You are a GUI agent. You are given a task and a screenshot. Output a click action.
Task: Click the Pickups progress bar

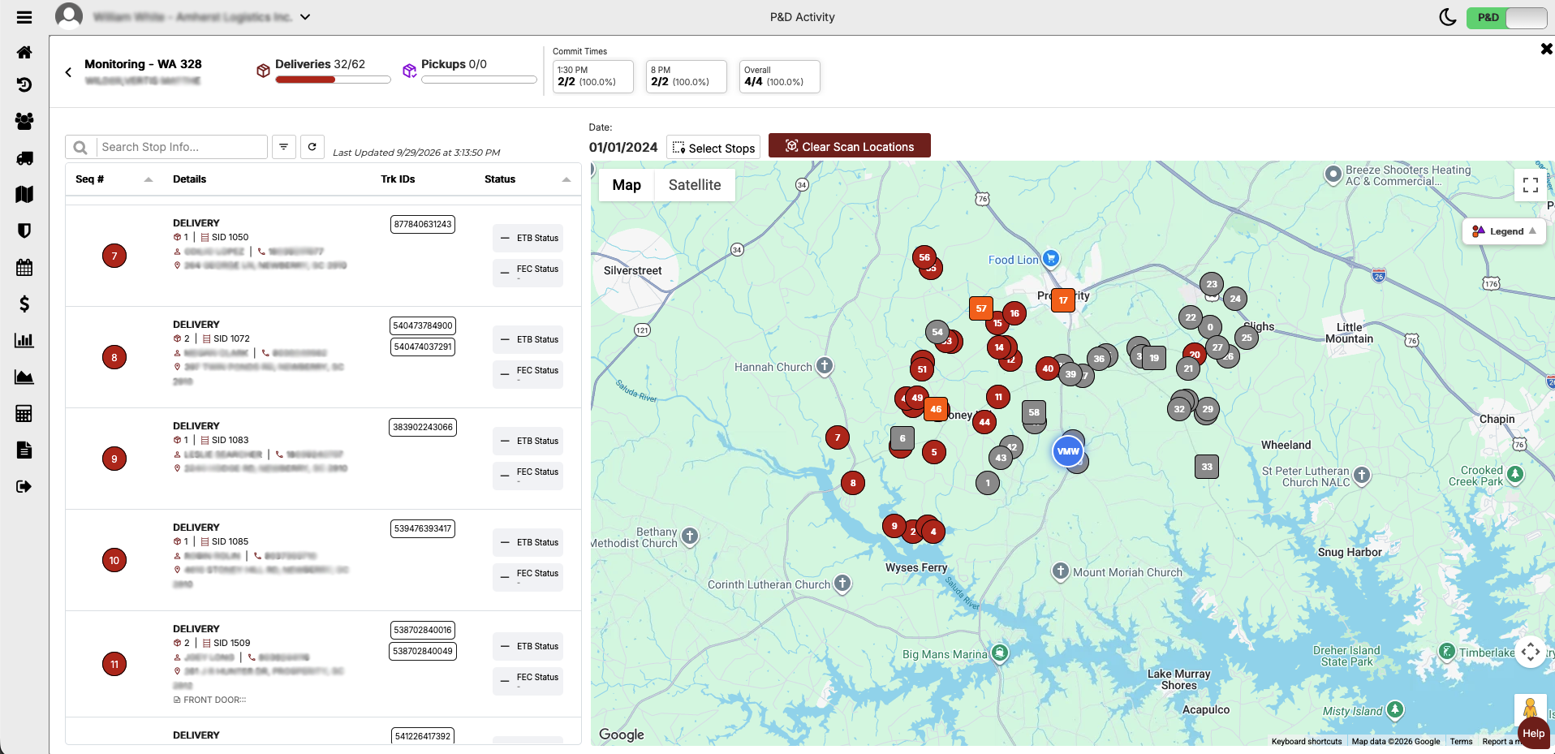tap(479, 80)
